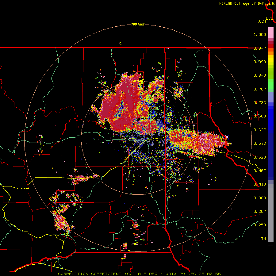Viewport: 276px width, 276px height.
Task: Select the 0.893 scale value
Action: [x=260, y=62]
